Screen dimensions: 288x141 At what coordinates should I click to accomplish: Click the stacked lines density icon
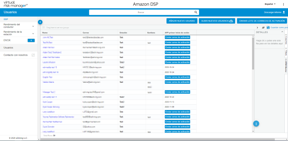(263, 28)
